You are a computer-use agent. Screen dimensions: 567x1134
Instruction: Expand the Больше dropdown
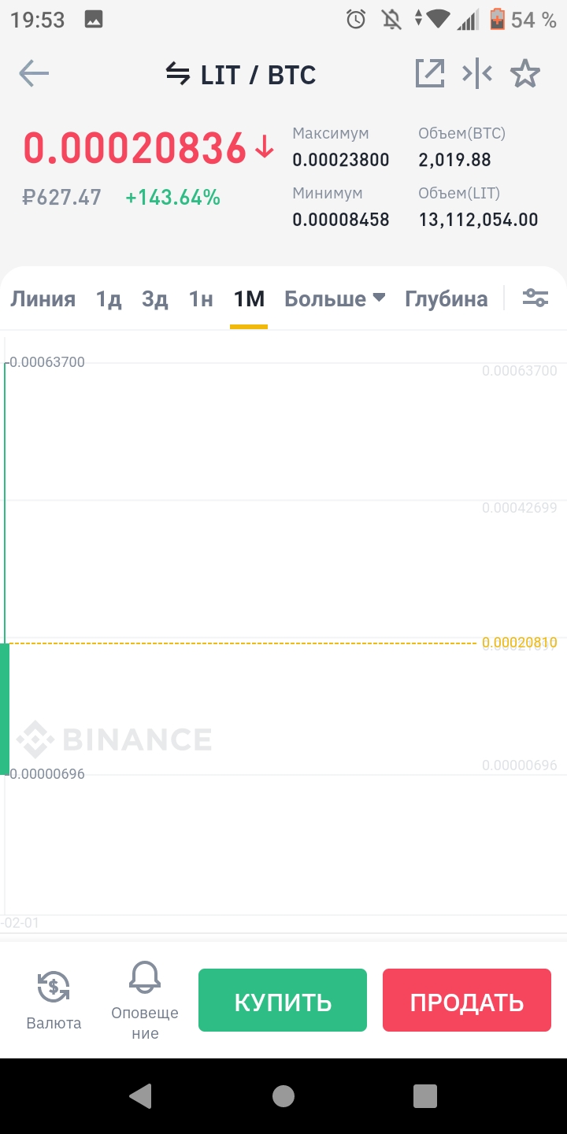pos(335,299)
